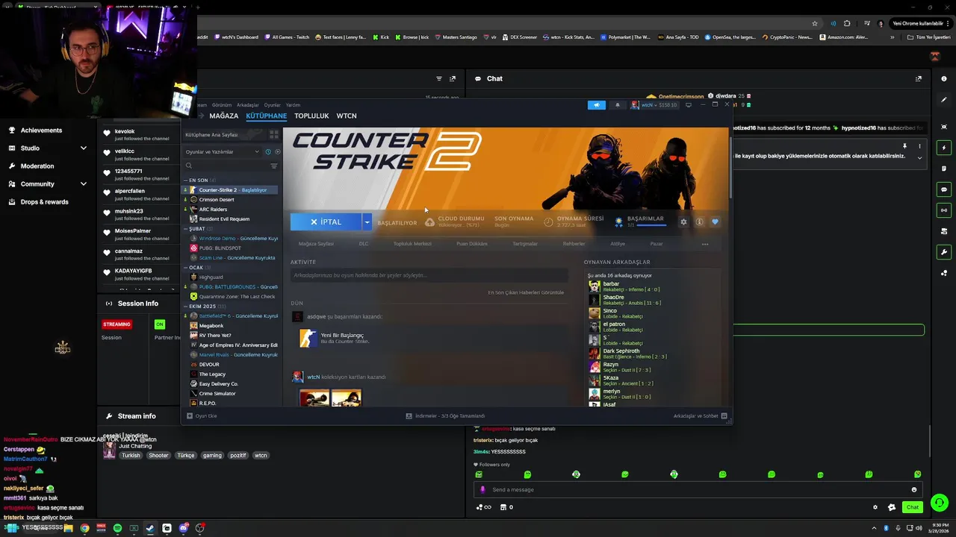
Task: Collapse the OCAK library section
Action: [x=186, y=267]
